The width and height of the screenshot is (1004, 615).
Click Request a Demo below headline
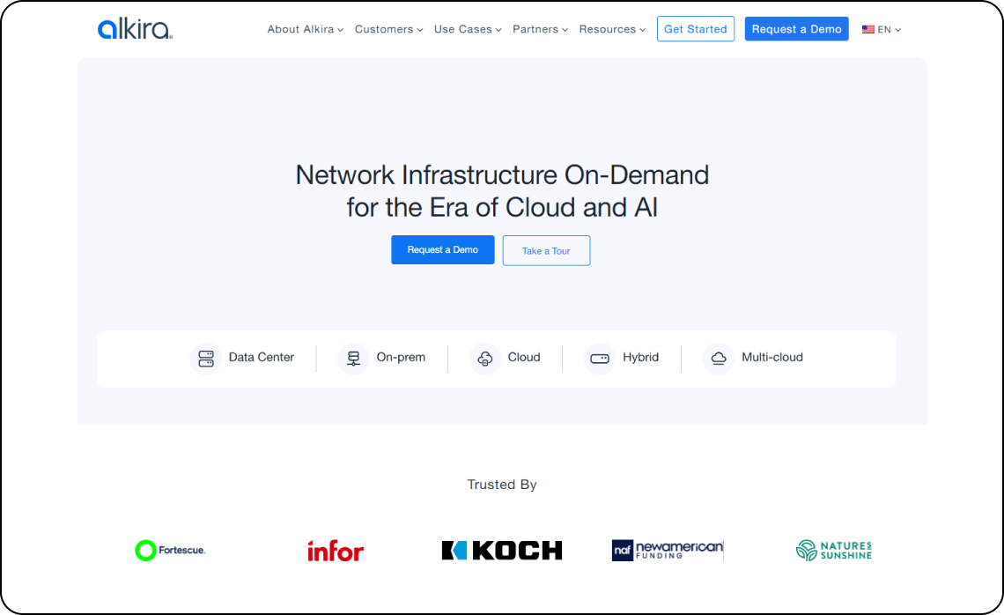point(442,250)
